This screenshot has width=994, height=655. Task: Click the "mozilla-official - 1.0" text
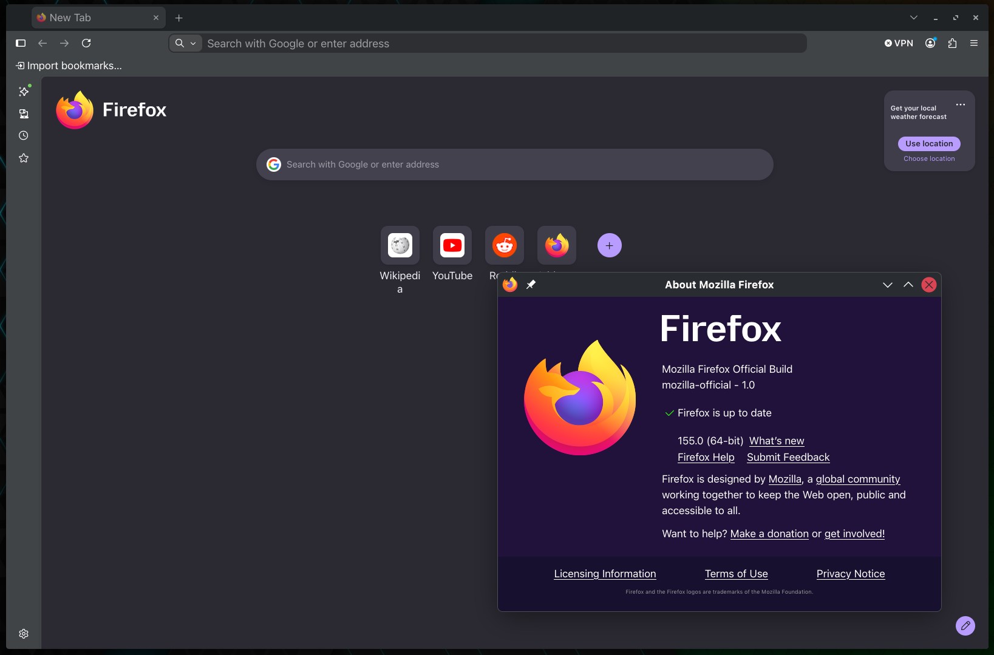pos(708,385)
